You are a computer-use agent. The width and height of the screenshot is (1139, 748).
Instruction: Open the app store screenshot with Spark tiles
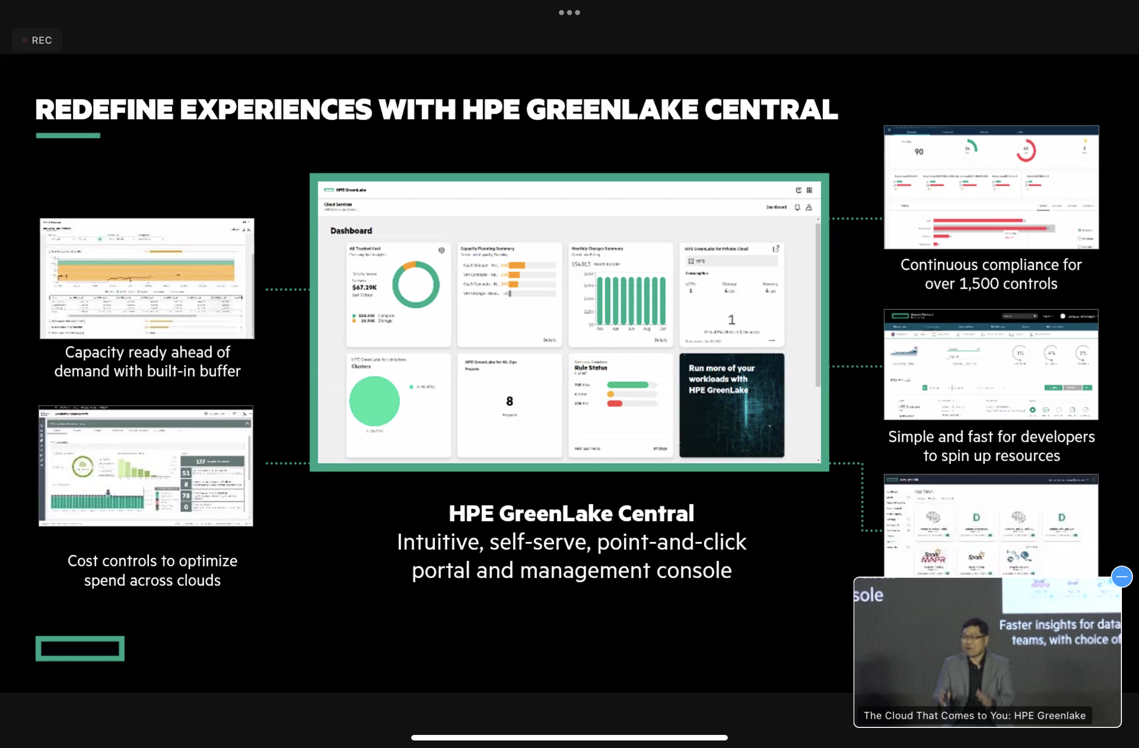[991, 525]
